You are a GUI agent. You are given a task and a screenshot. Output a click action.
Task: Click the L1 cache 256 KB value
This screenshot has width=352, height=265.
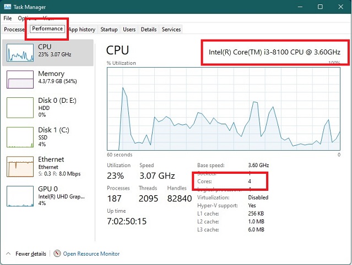pos(256,214)
